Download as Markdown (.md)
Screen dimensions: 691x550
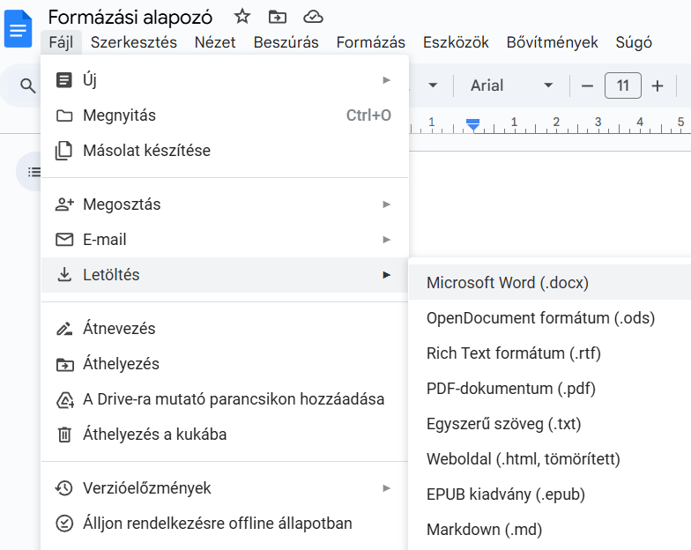point(550,529)
